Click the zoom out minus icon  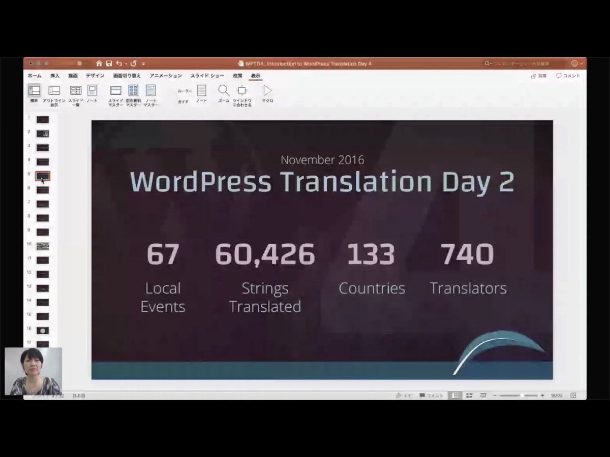495,396
